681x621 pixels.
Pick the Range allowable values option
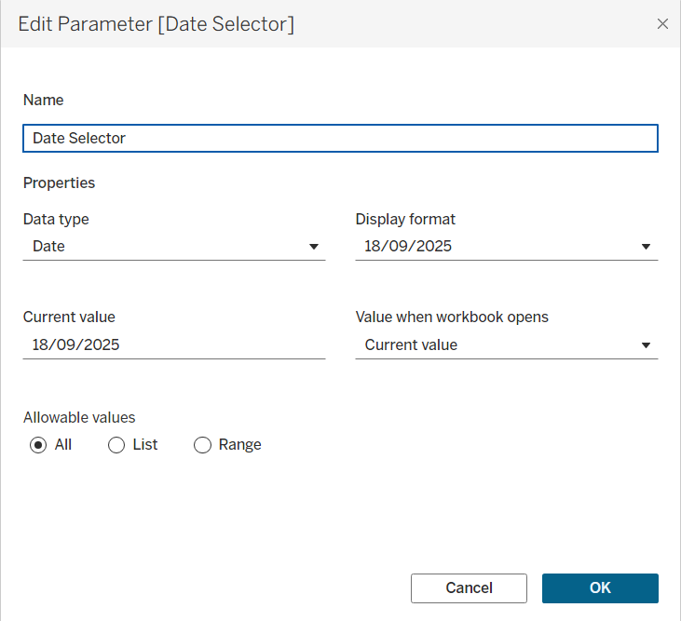click(x=202, y=445)
